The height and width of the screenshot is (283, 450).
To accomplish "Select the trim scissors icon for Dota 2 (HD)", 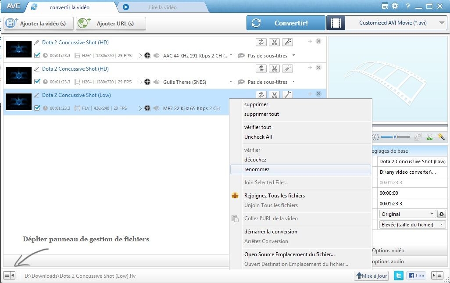I will [274, 42].
